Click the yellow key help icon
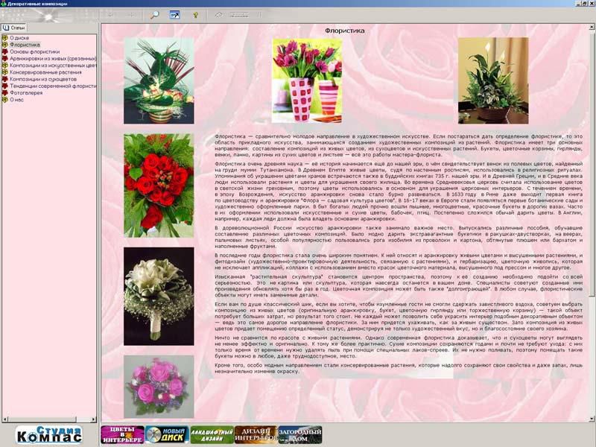This screenshot has height=447, width=596. click(196, 14)
